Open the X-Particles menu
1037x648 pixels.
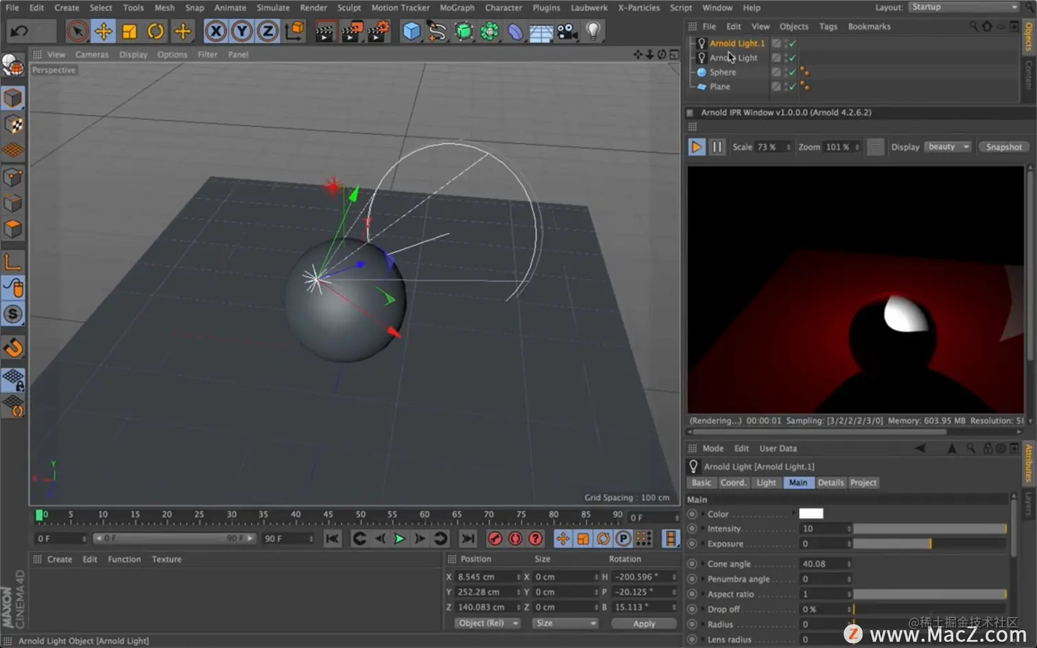(x=639, y=8)
